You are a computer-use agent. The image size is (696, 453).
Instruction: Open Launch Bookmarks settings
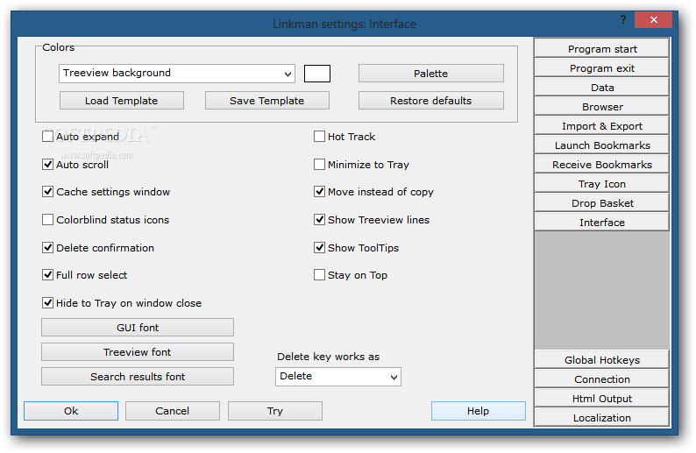pyautogui.click(x=602, y=145)
